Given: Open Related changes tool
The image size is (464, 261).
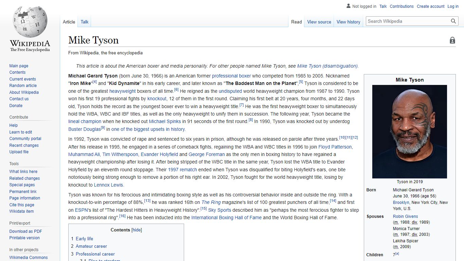Looking at the screenshot, I should point(24,178).
